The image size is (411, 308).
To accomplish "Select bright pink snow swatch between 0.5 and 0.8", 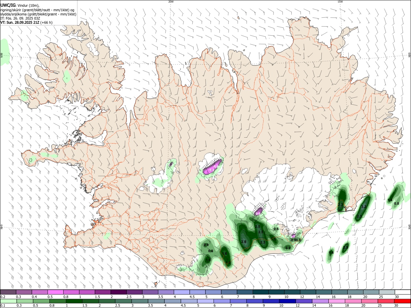I will (x=56, y=292).
